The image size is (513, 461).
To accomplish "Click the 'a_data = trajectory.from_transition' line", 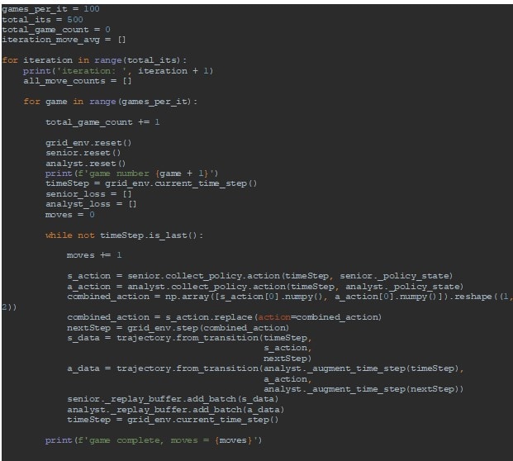I will point(265,368).
